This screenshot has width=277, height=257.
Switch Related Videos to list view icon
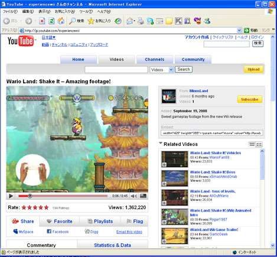[252, 144]
